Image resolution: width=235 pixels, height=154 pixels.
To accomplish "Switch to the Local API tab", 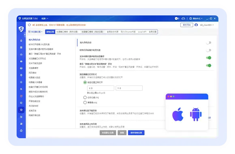I will [142, 32].
